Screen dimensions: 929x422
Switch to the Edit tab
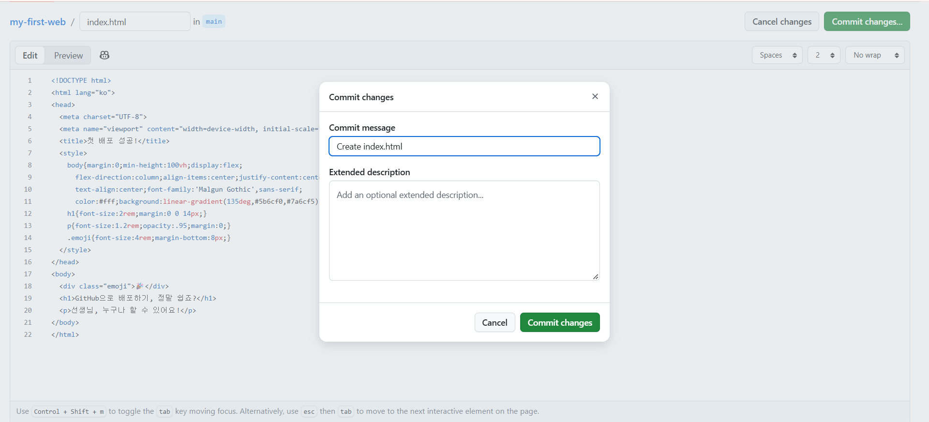30,55
